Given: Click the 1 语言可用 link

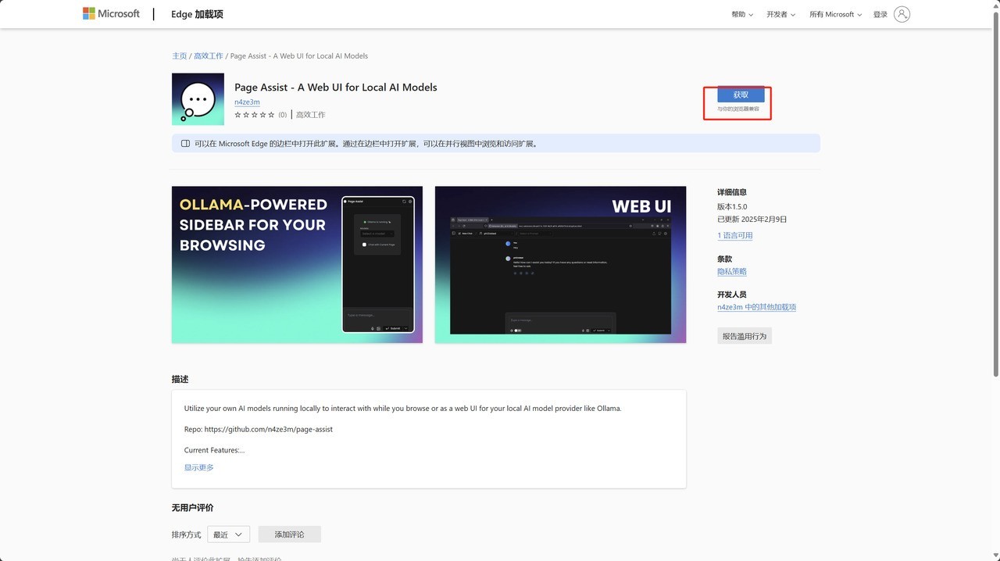Looking at the screenshot, I should [x=734, y=236].
